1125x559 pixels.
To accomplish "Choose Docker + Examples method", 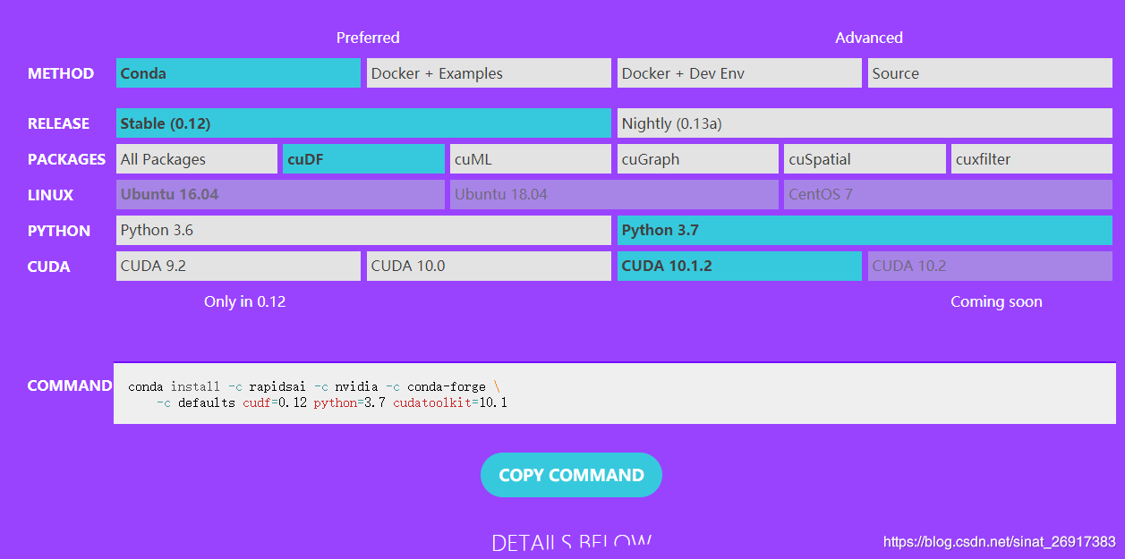I will tap(488, 72).
